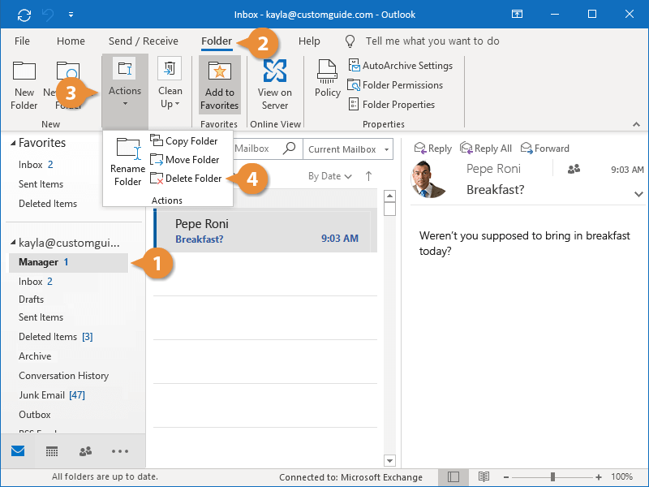
Task: Open Folder Properties
Action: point(391,105)
